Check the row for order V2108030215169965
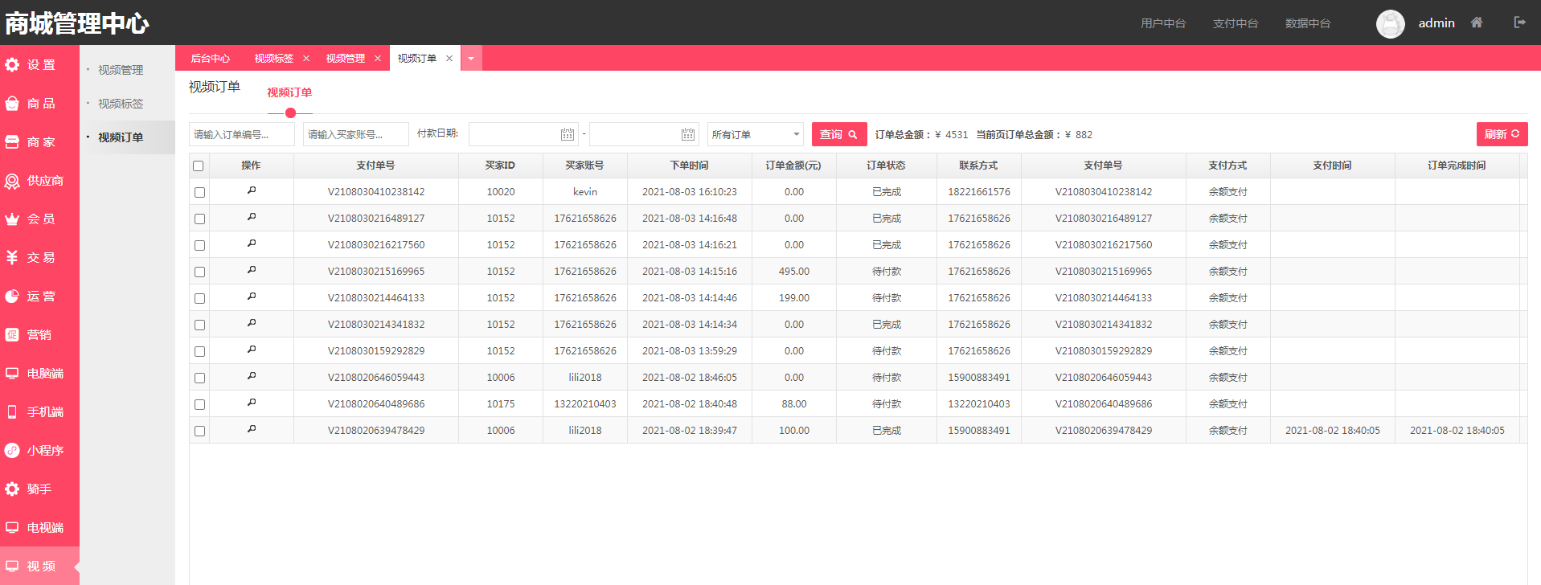1541x585 pixels. [x=199, y=272]
